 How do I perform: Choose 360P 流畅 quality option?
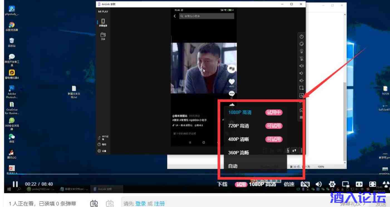pyautogui.click(x=255, y=153)
